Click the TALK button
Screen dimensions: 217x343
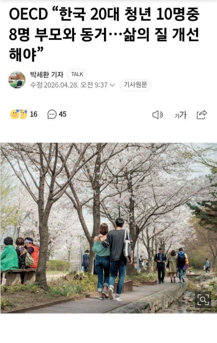77,75
